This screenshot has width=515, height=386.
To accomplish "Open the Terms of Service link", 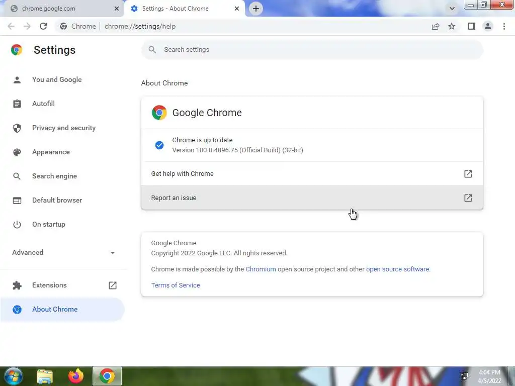I will [176, 285].
